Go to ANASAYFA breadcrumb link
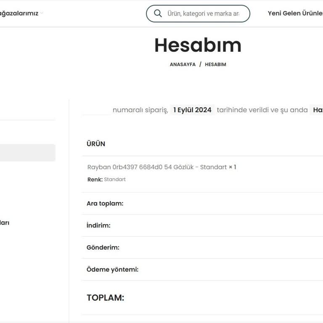323x323 pixels. coord(183,64)
